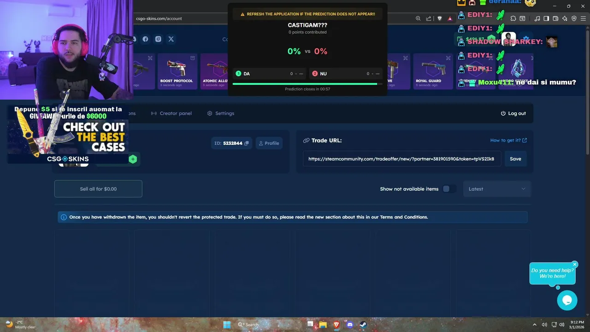Open the browser hamburger menu

tap(583, 18)
